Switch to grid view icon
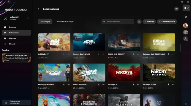This screenshot has height=106, width=191. 139,22
